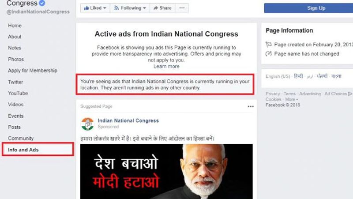Open the Following dropdown
The width and height of the screenshot is (353, 199).
point(130,8)
